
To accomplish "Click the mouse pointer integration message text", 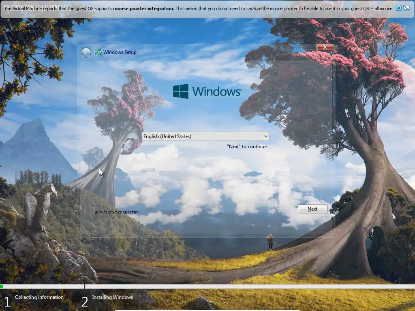I will [x=198, y=9].
